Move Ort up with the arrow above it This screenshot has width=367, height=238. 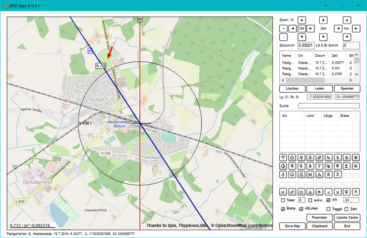pos(302,20)
